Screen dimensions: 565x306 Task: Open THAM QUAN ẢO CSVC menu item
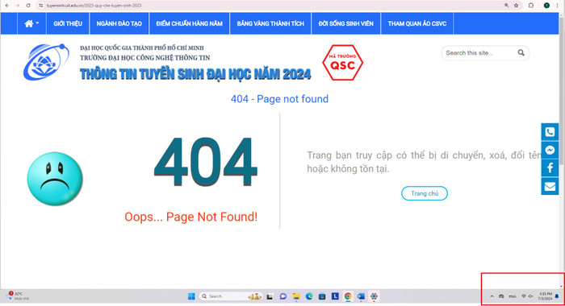(417, 23)
